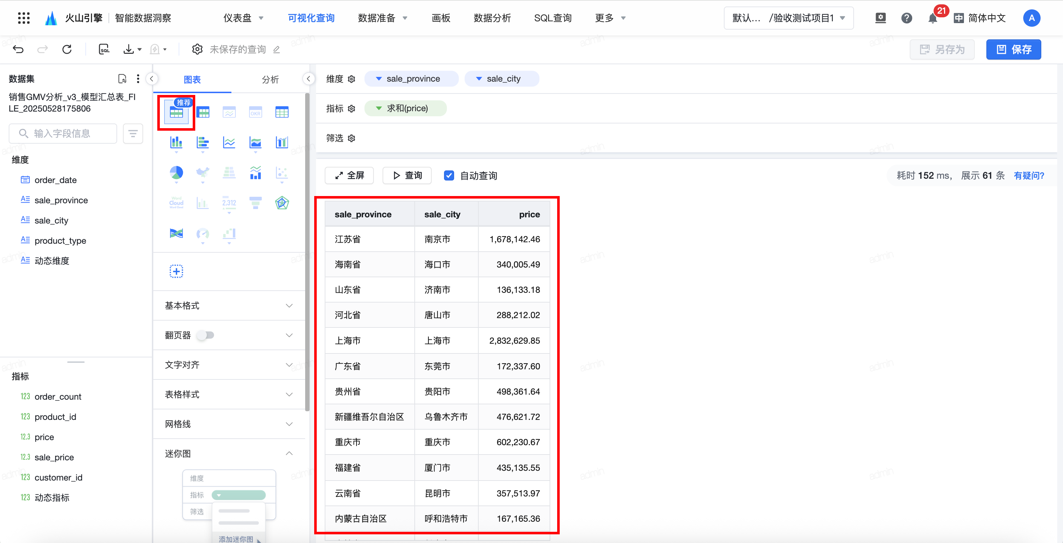Go to SQL查询 in top navigation
Screen dimensions: 1063x543
click(x=552, y=18)
